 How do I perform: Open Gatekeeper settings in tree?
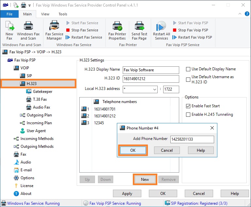tap(39, 92)
